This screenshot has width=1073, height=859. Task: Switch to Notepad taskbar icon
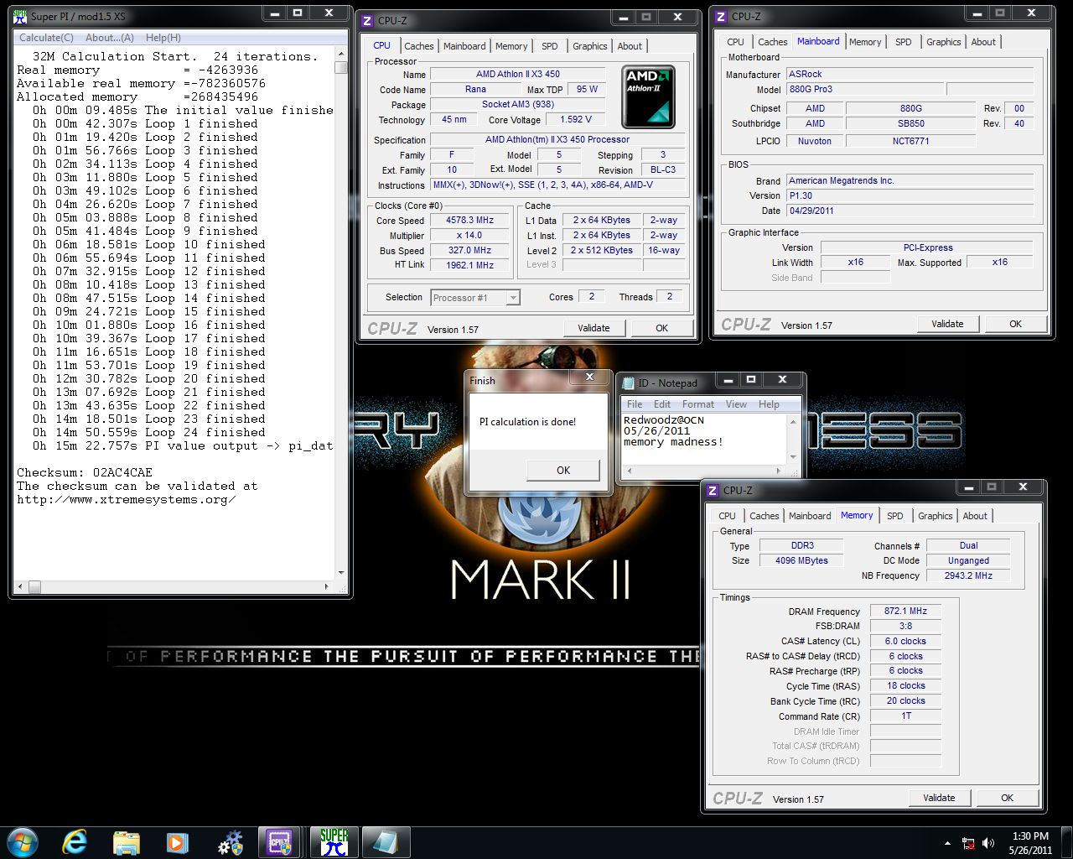coord(386,841)
